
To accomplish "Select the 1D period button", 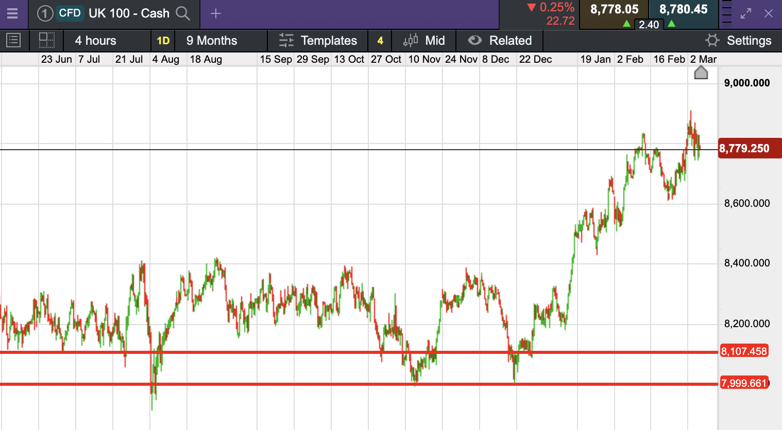I will (163, 41).
